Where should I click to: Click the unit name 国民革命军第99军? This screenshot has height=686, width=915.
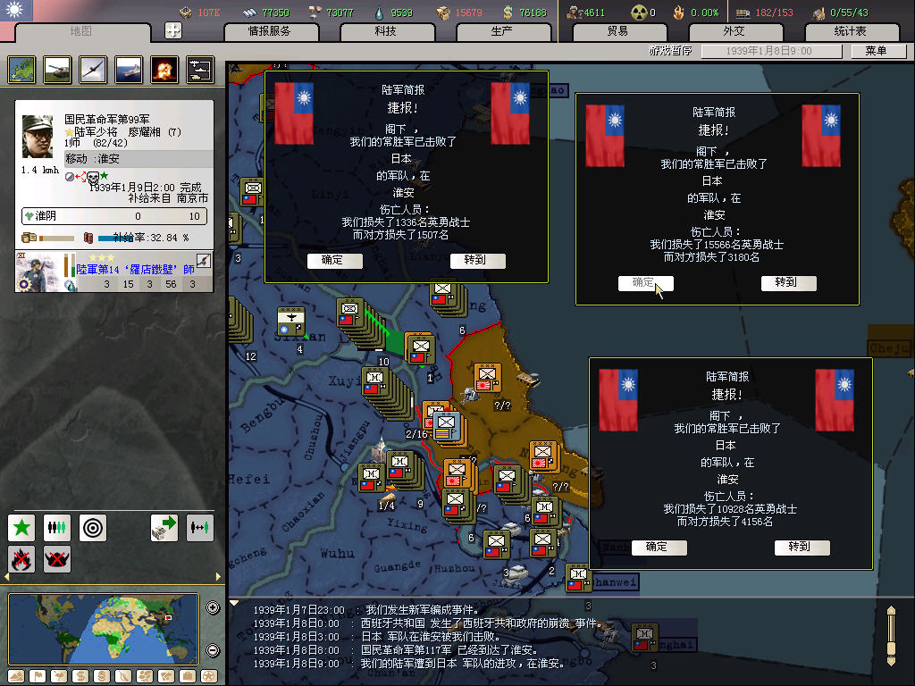pos(107,119)
